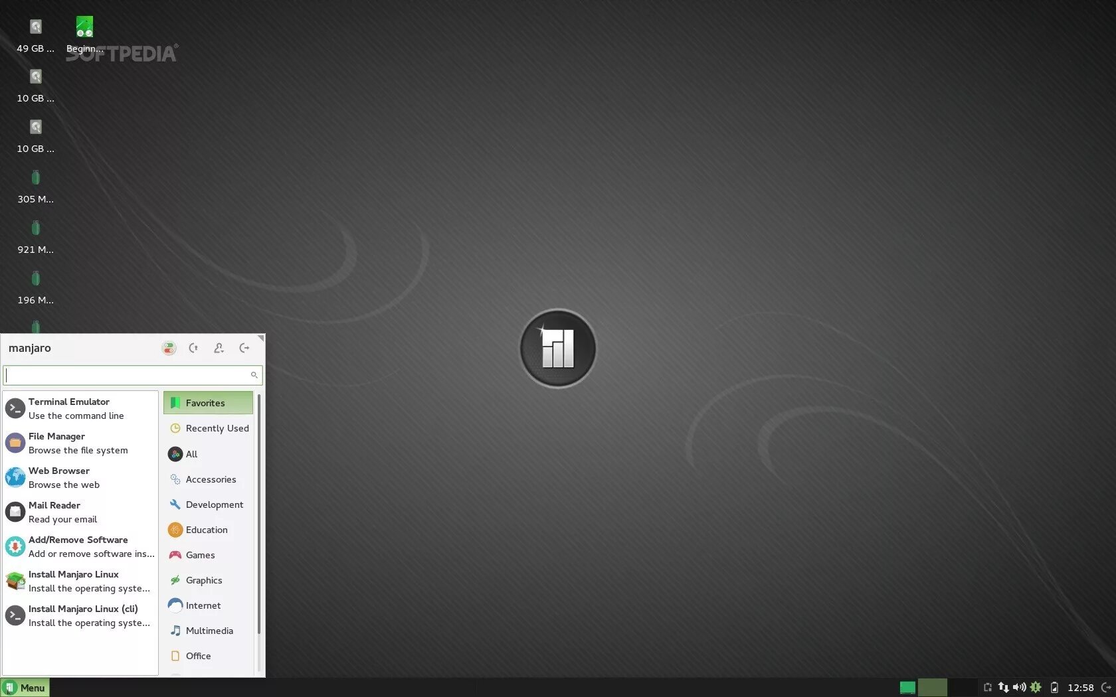1116x697 pixels.
Task: Open the 49 GB volume desktop icon
Action: tap(36, 35)
